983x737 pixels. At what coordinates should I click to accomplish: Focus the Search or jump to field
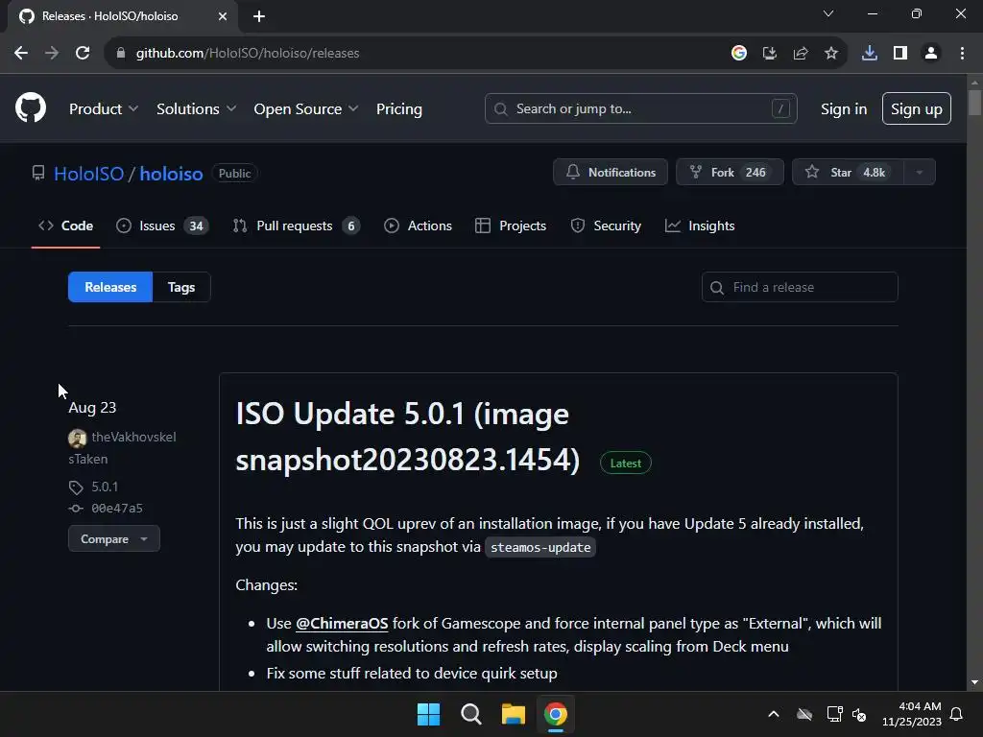pyautogui.click(x=640, y=109)
